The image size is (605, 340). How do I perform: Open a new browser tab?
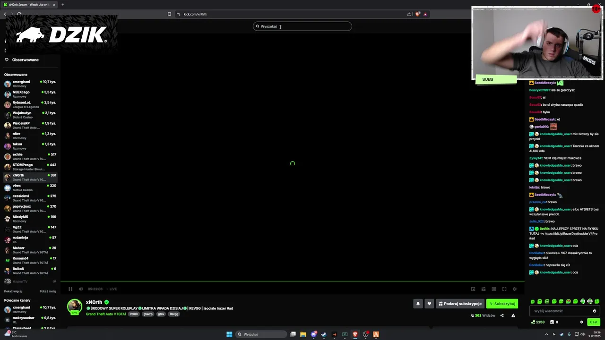(62, 5)
